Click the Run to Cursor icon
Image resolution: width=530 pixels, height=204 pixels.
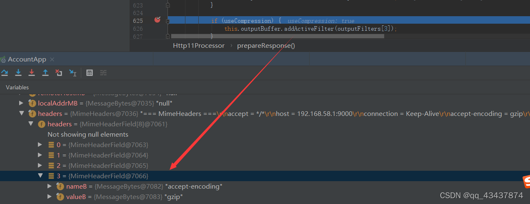point(72,73)
